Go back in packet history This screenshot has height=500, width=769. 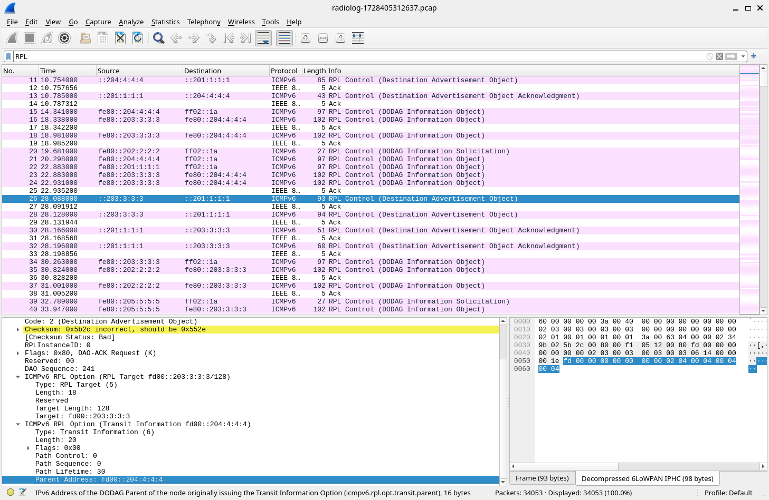(x=176, y=38)
